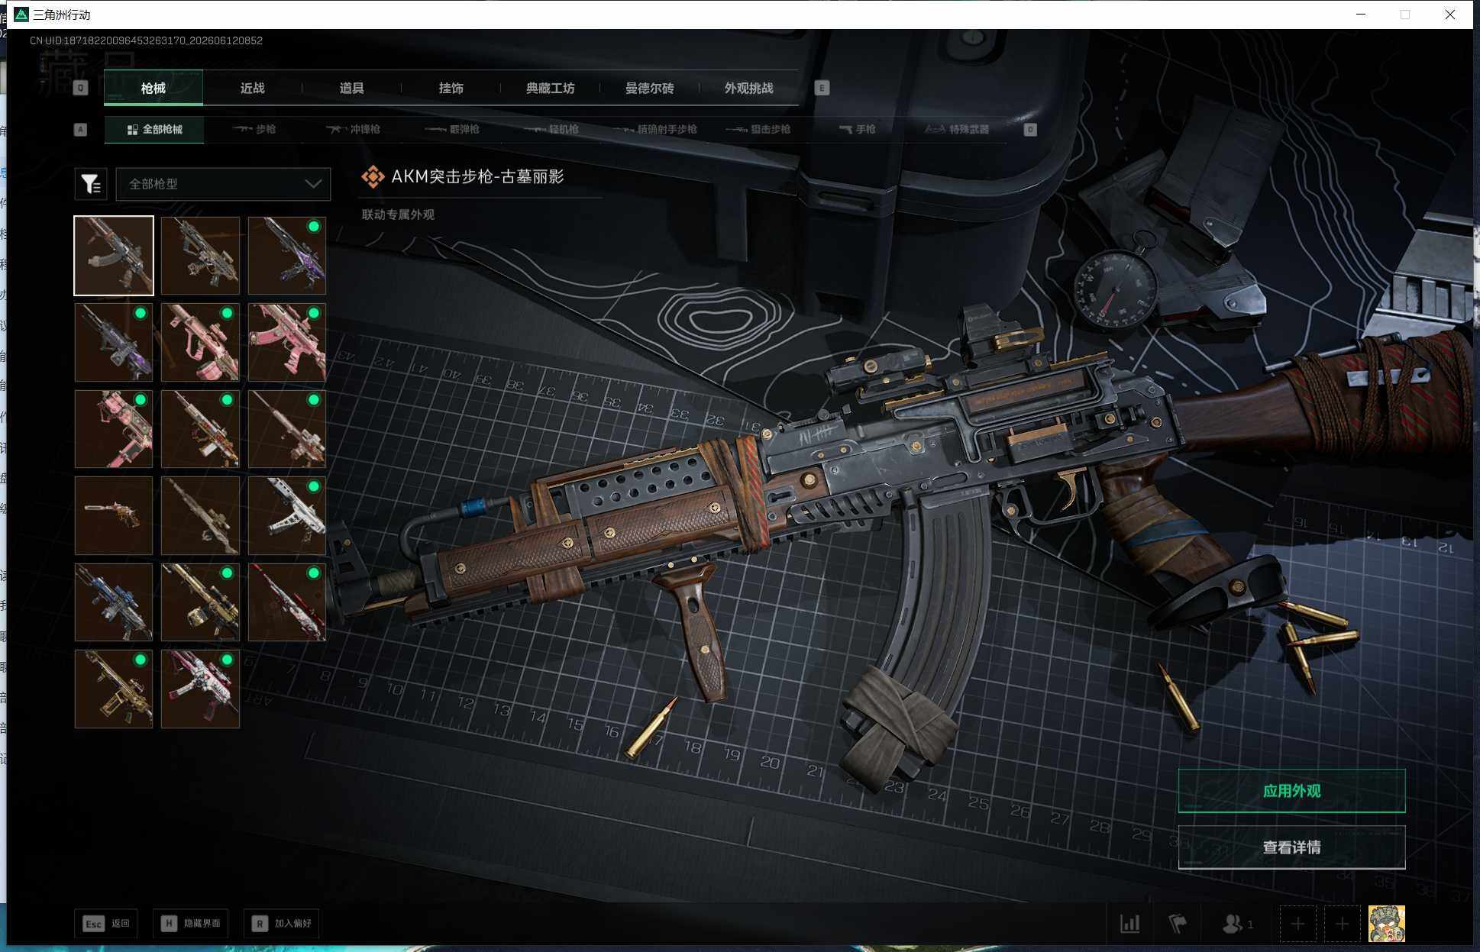Click the Esc 返回 button
This screenshot has height=952, width=1480.
106,924
